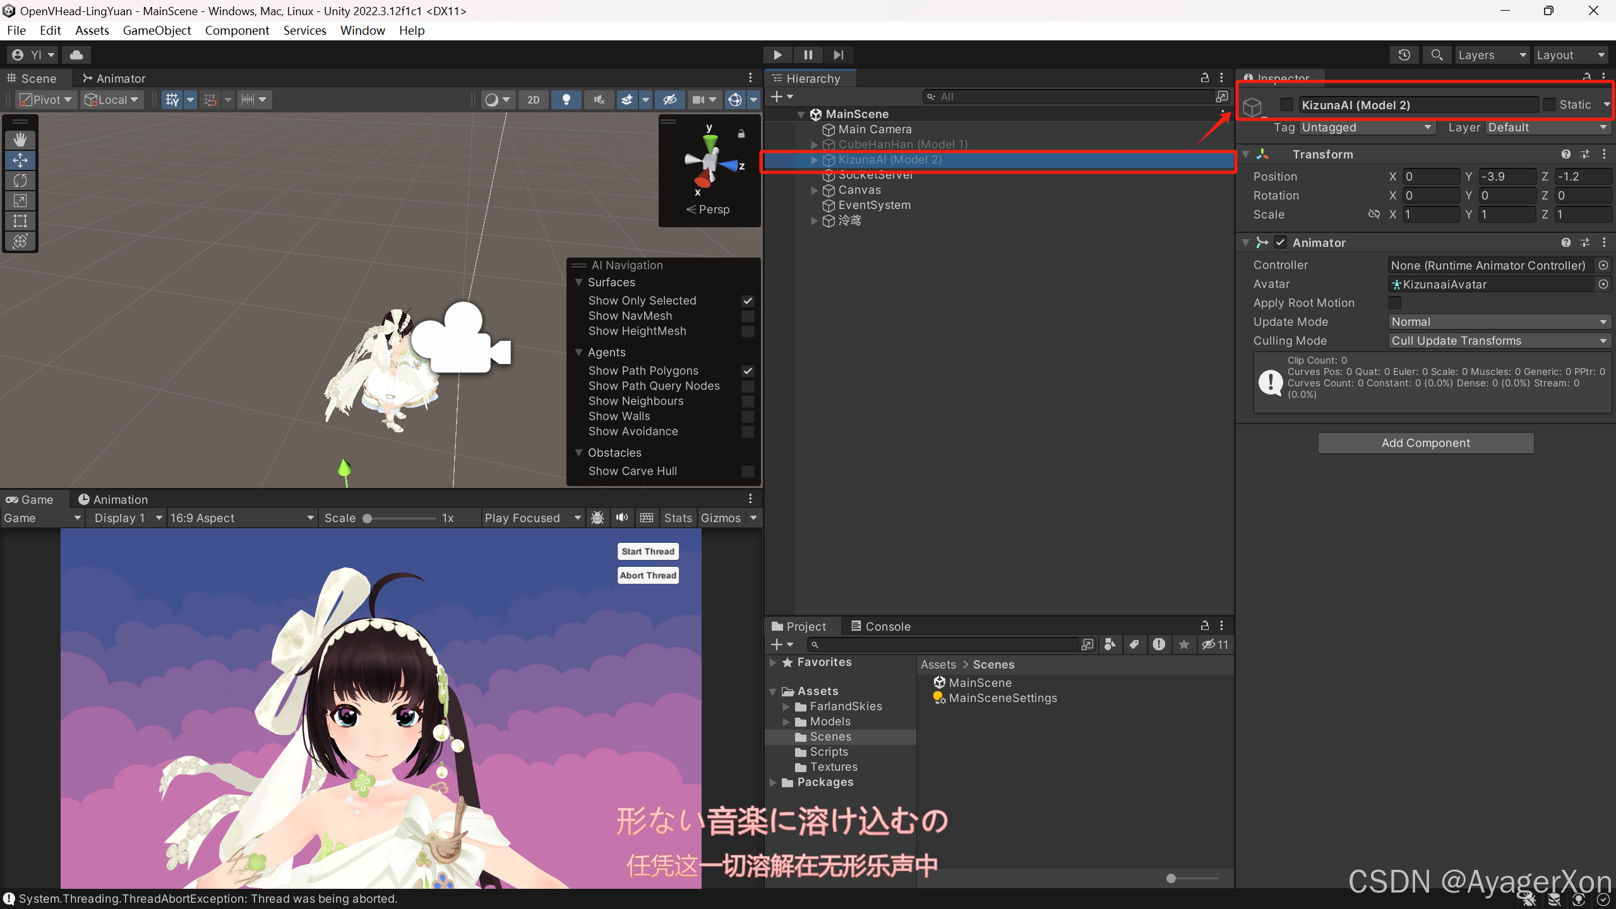Open the Pivot dropdown
Screen dimensions: 1616x909
(x=45, y=100)
